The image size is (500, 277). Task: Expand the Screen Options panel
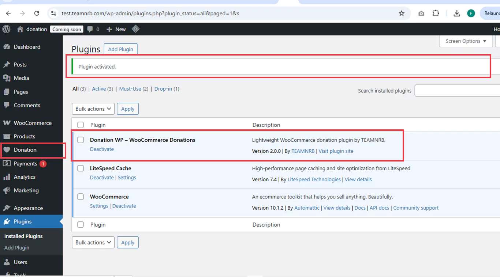(x=466, y=41)
